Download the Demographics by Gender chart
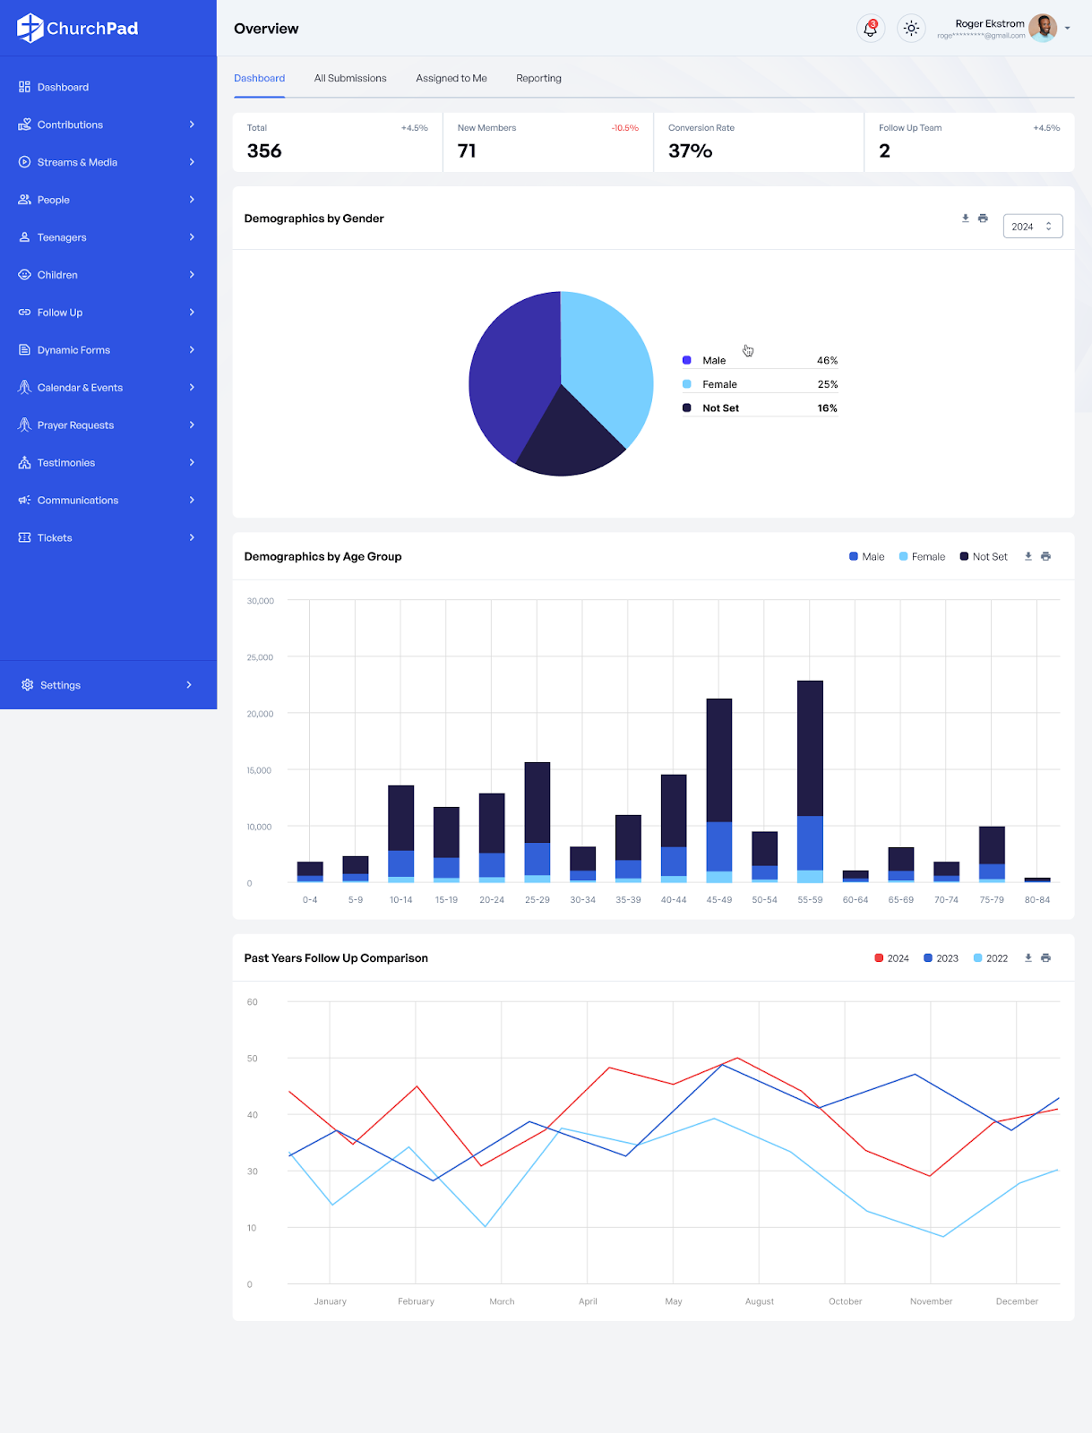Image resolution: width=1092 pixels, height=1433 pixels. [966, 219]
